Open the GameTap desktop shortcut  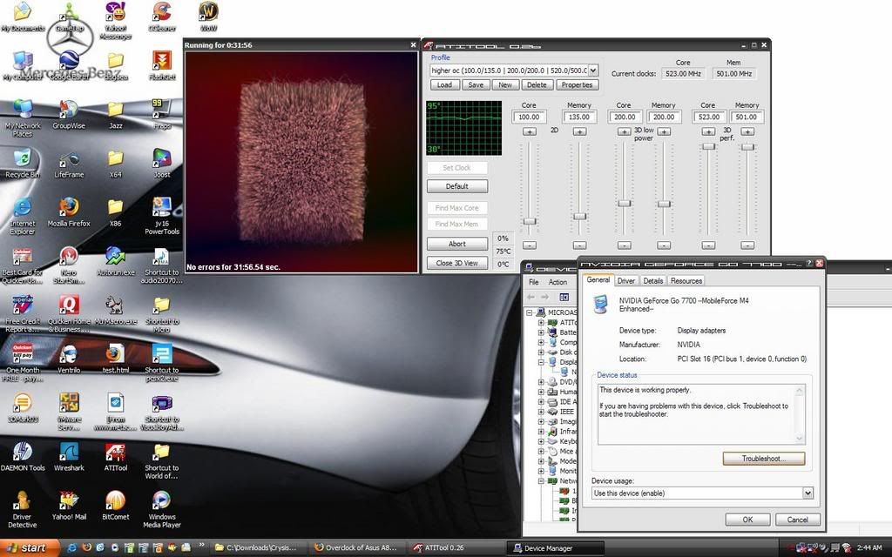69,17
